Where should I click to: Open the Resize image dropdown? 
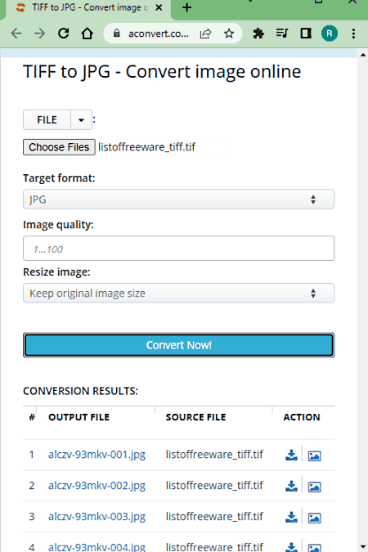(178, 293)
